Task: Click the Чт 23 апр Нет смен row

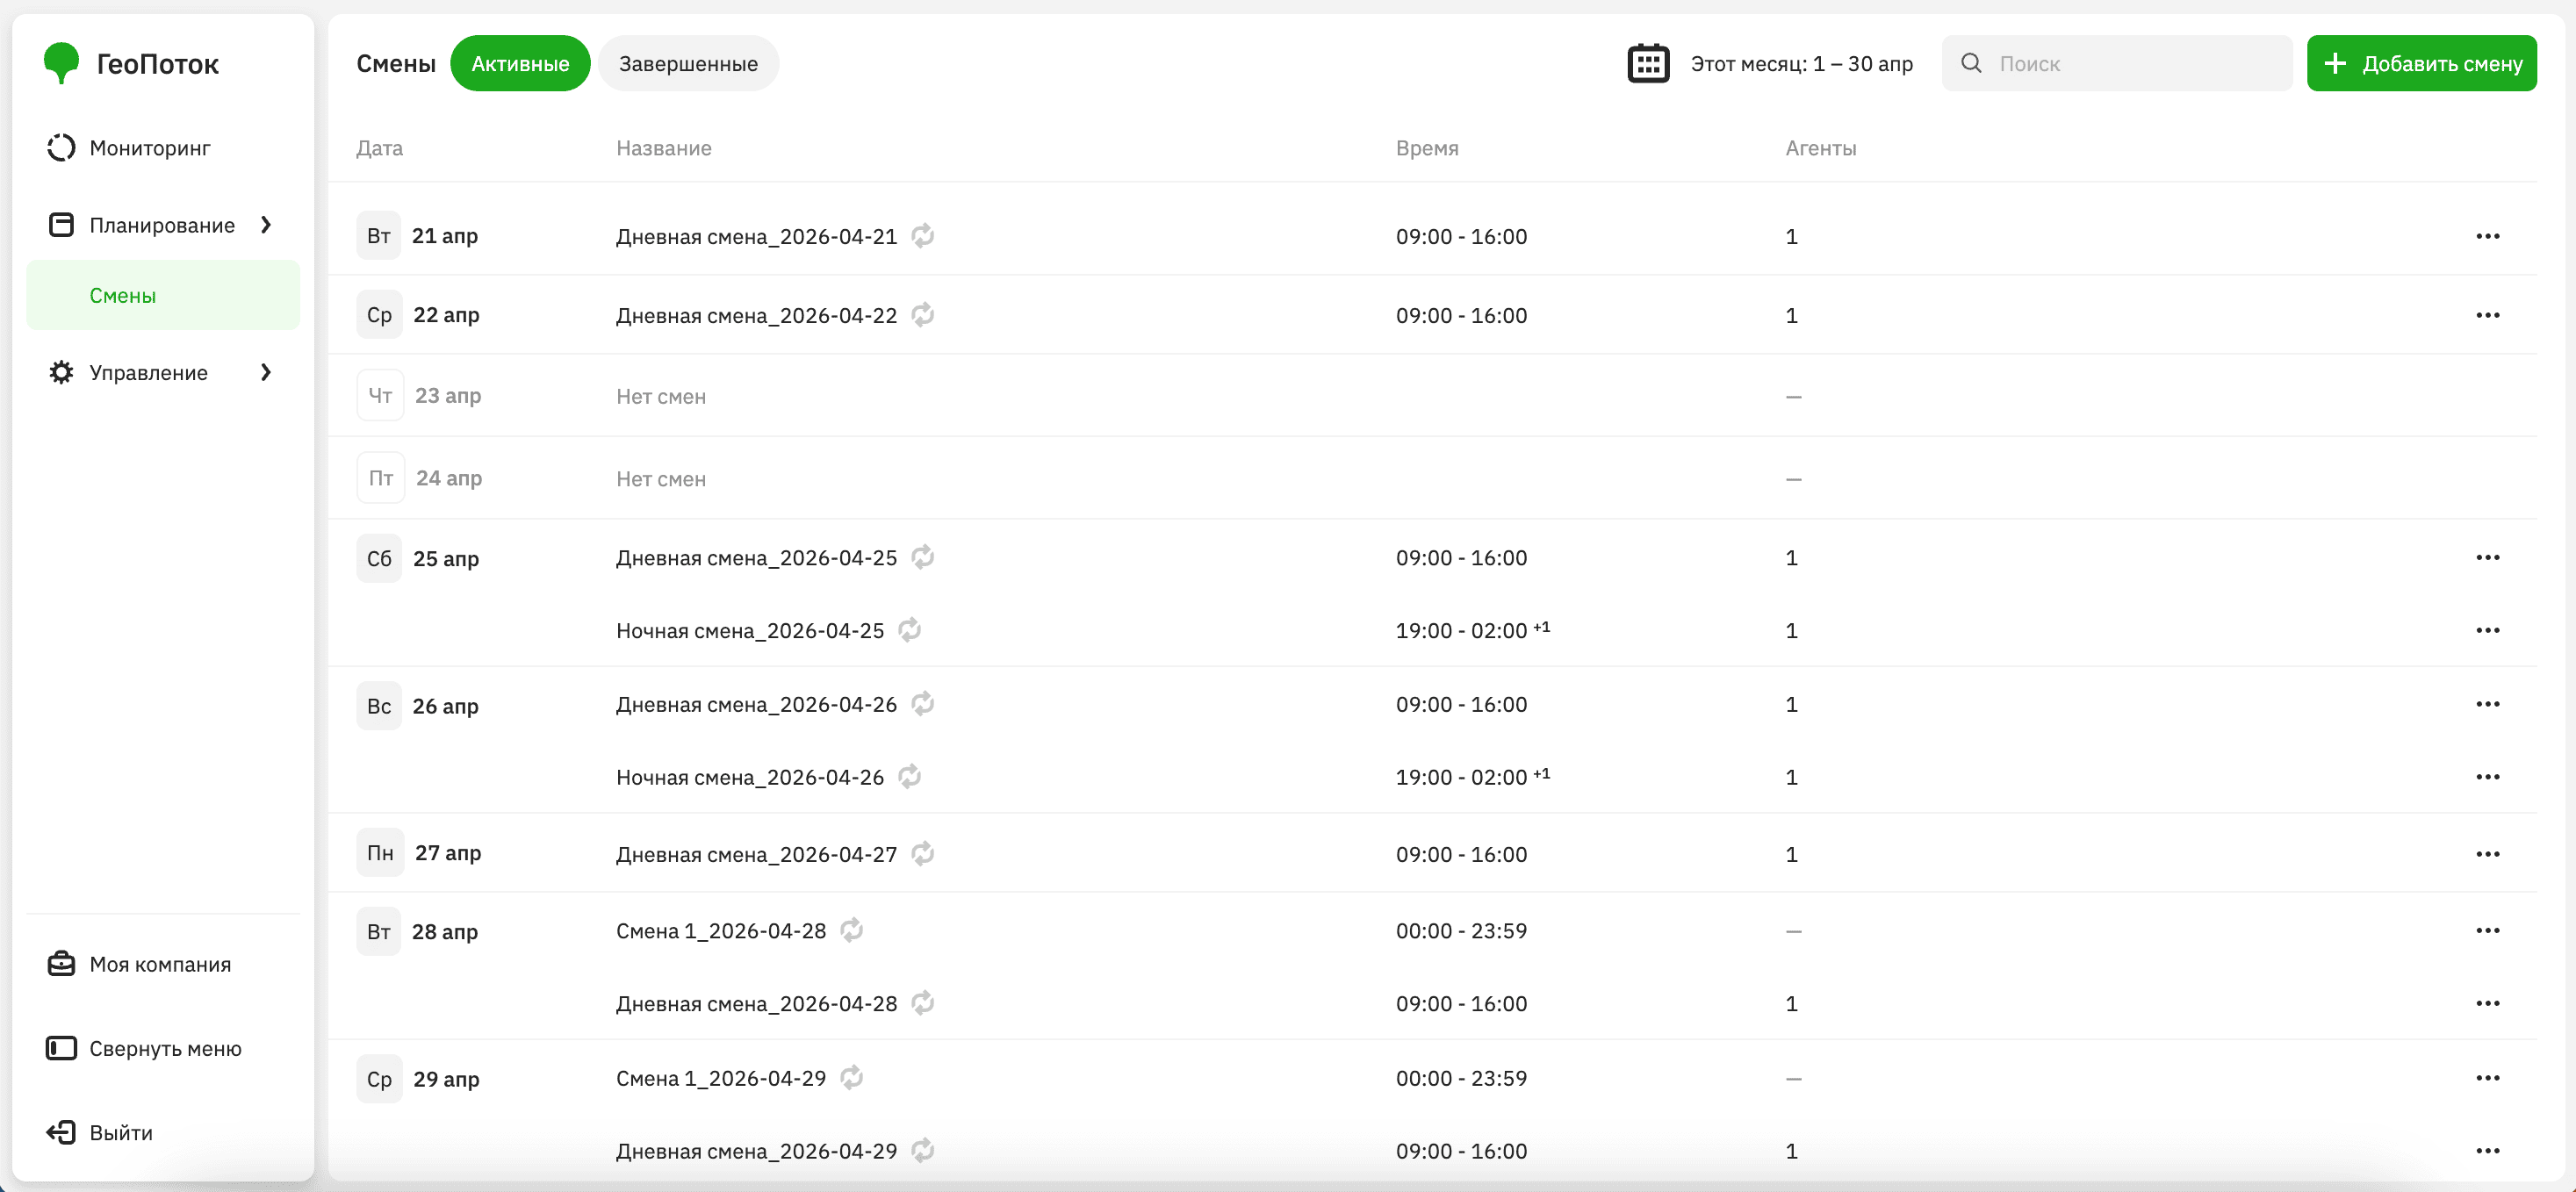Action: coord(1432,396)
